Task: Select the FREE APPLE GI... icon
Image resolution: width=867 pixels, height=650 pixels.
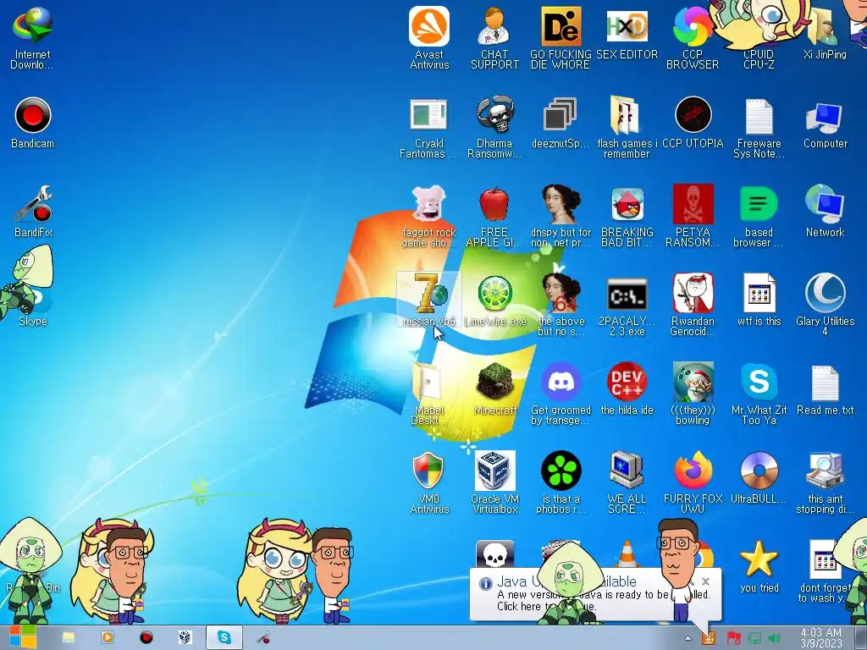Action: click(x=494, y=217)
